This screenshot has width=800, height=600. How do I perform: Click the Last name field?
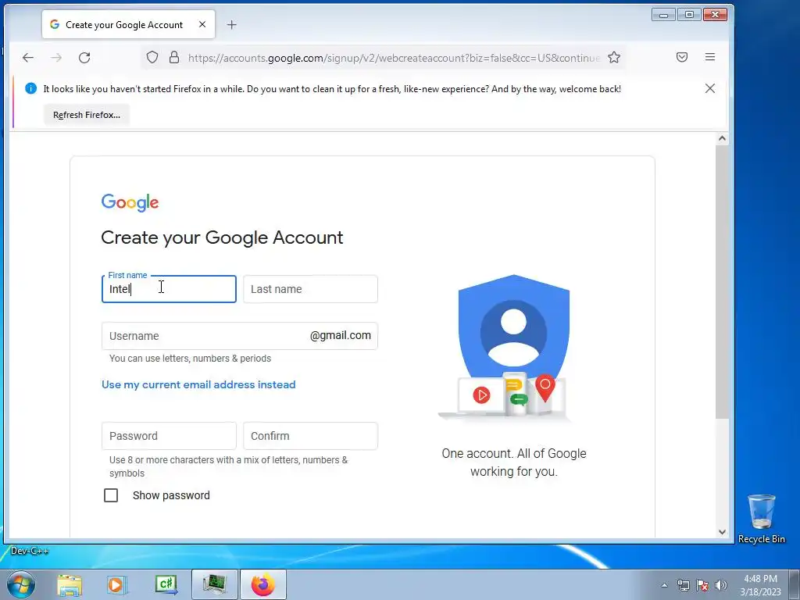coord(311,289)
